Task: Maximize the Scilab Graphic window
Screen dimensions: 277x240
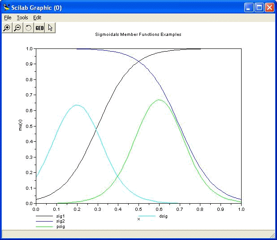Action: tap(259, 8)
